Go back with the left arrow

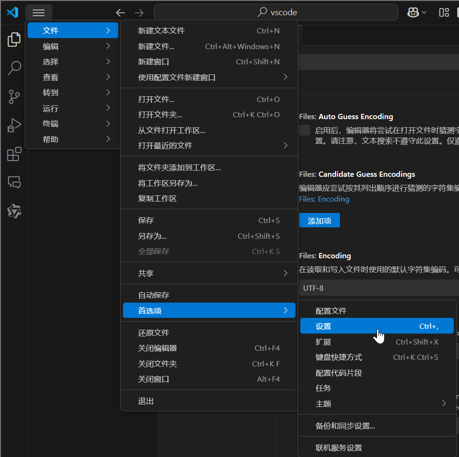(120, 12)
